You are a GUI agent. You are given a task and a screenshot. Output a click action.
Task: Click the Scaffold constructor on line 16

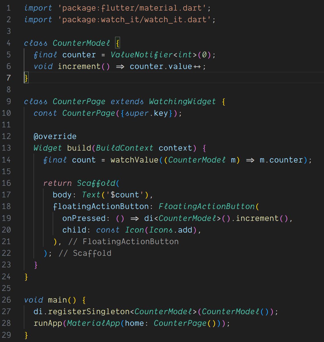[97, 183]
